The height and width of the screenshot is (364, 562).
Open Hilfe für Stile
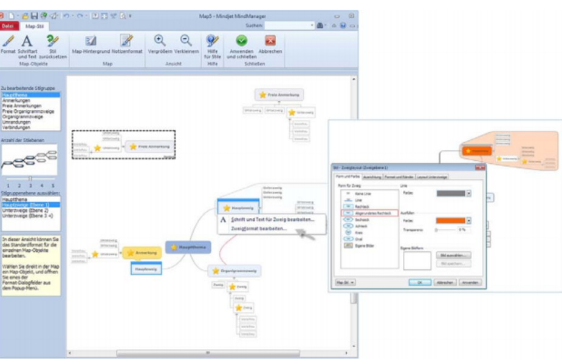click(x=212, y=41)
